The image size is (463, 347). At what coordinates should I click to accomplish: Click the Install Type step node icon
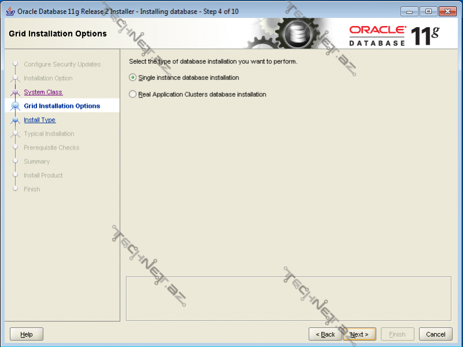16,120
